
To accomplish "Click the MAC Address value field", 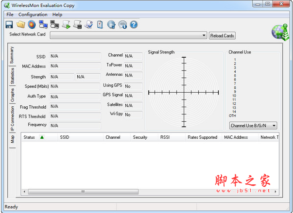I will click(x=75, y=66).
